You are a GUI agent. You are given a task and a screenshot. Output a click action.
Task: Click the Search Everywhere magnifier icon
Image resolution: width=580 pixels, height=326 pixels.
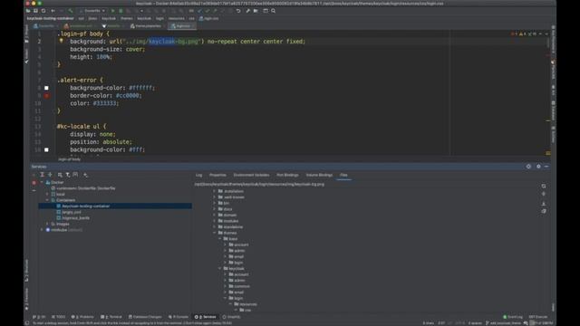tap(274, 11)
